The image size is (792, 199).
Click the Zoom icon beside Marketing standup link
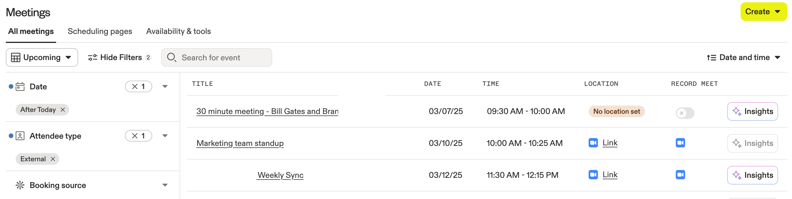pyautogui.click(x=593, y=143)
